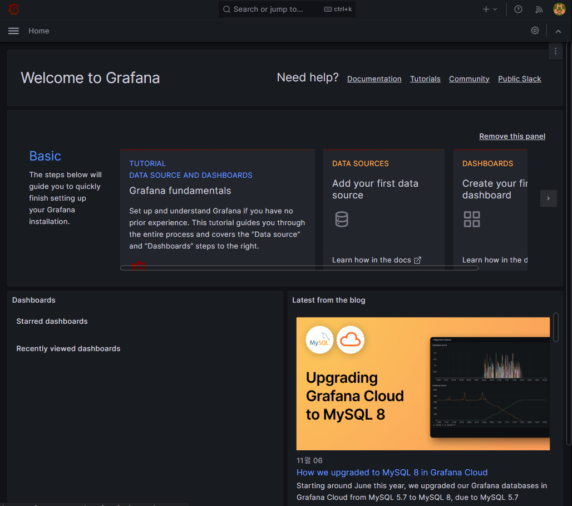The width and height of the screenshot is (572, 506).
Task: Open the hamburger navigation menu
Action: click(x=13, y=31)
